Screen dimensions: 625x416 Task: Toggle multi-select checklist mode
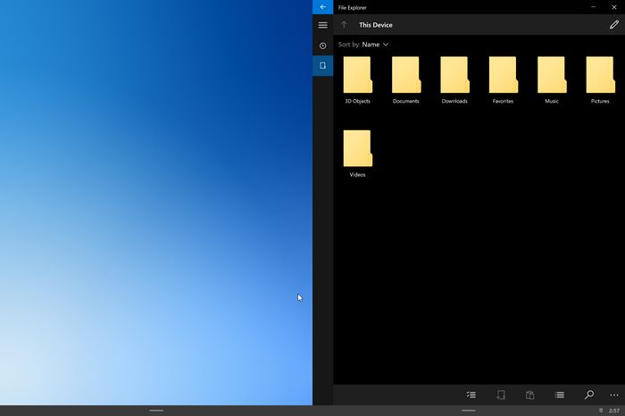point(471,395)
